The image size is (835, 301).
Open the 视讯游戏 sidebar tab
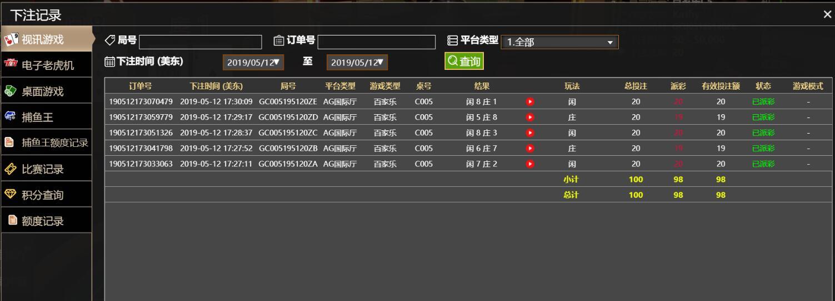point(46,39)
